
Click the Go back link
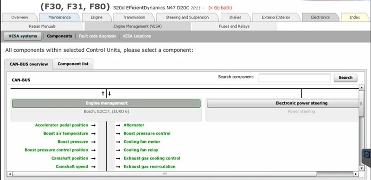click(220, 8)
